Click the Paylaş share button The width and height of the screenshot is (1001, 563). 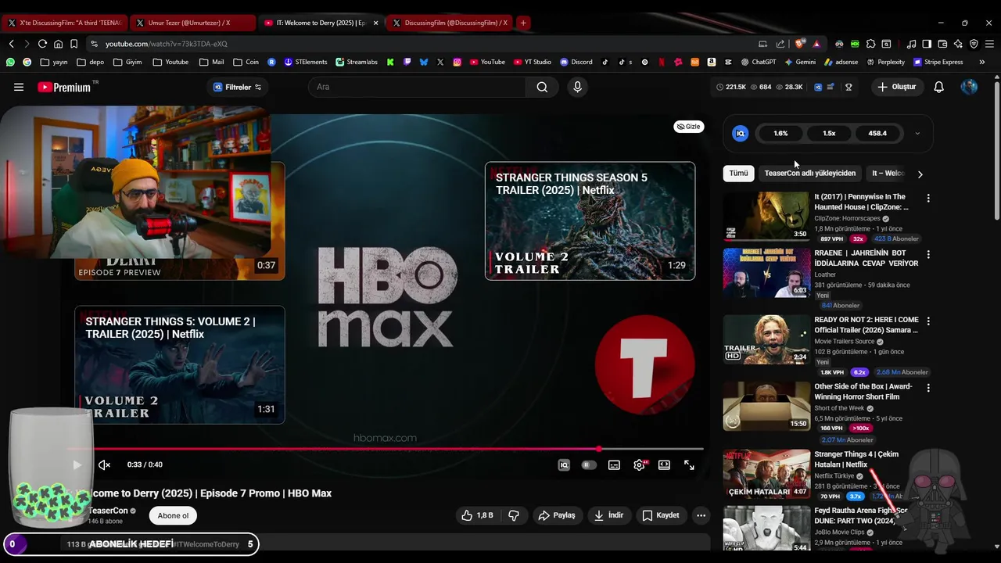click(x=557, y=515)
